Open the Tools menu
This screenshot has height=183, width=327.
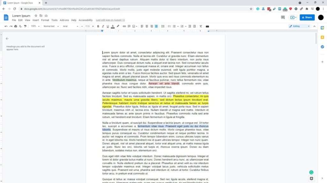coord(54,20)
